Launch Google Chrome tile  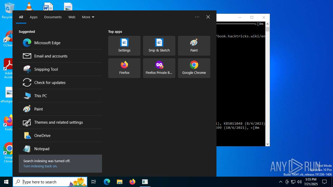coord(194,68)
